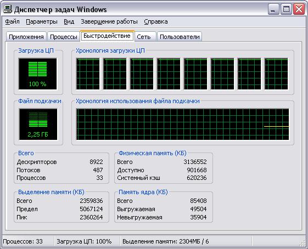Click the Загрузка ЦП group label
Viewport: 308px width, 249px height.
click(x=36, y=50)
